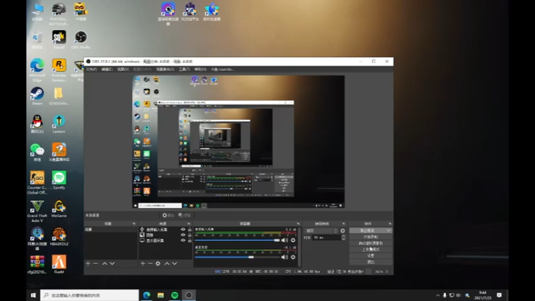
Task: Open audio input capture mixer gear settings
Action: pyautogui.click(x=293, y=240)
